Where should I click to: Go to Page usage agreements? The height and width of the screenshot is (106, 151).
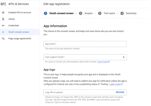tap(20, 39)
